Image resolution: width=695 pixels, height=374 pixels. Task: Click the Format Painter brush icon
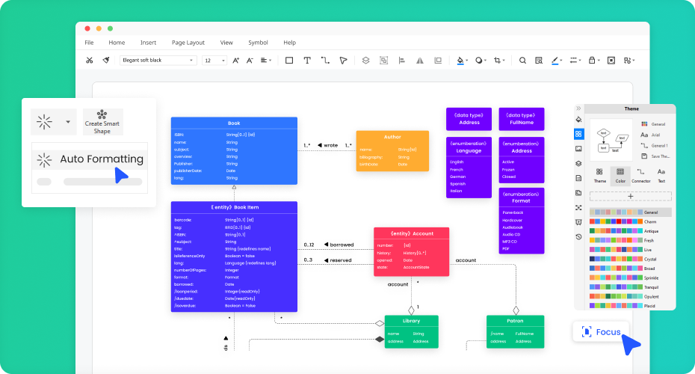tap(106, 60)
